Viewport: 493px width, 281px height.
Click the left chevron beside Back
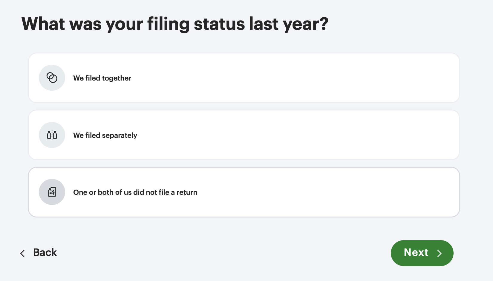pos(22,253)
